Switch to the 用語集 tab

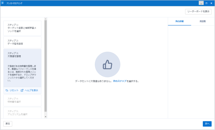(x=203, y=21)
